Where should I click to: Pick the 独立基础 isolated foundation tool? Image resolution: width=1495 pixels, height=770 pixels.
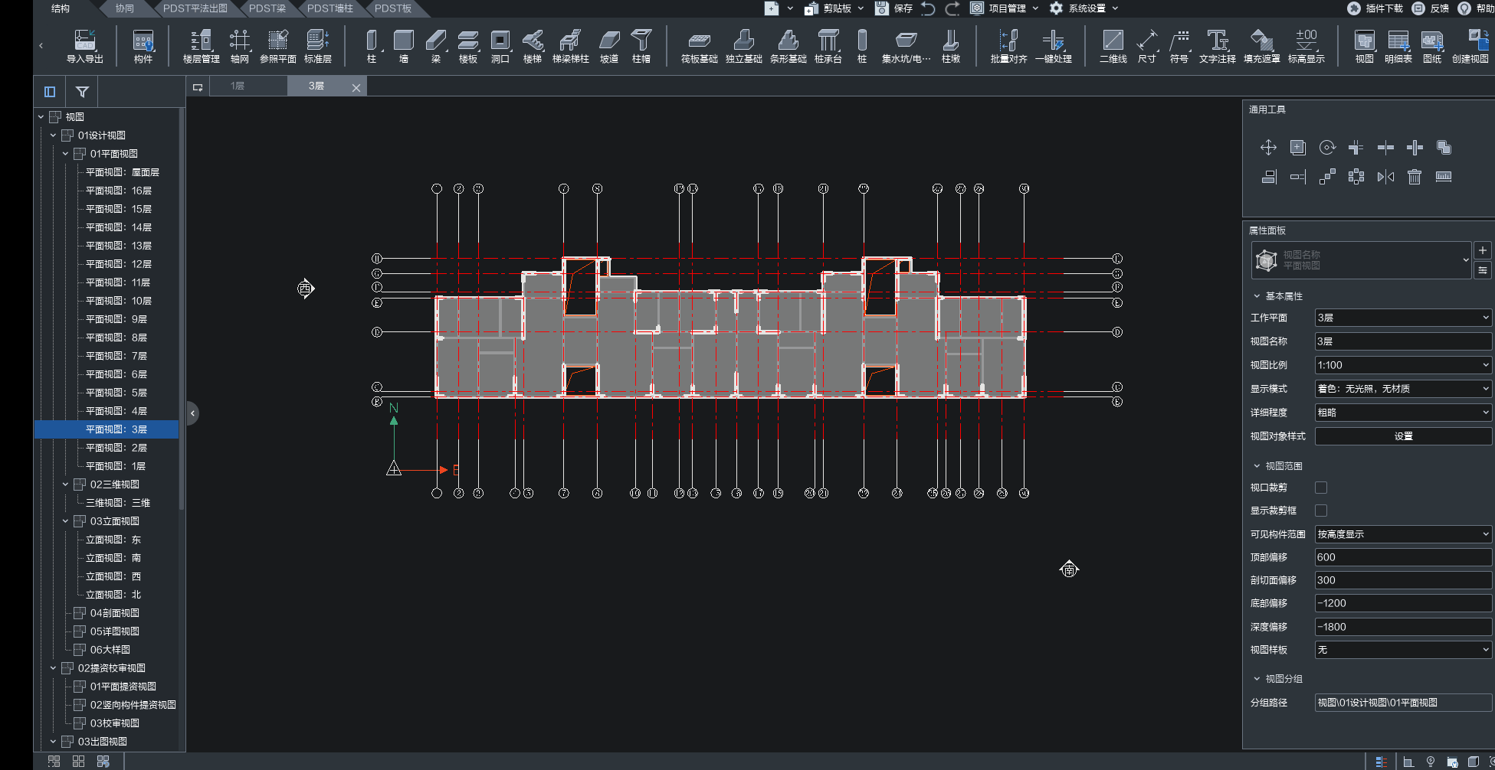click(744, 46)
